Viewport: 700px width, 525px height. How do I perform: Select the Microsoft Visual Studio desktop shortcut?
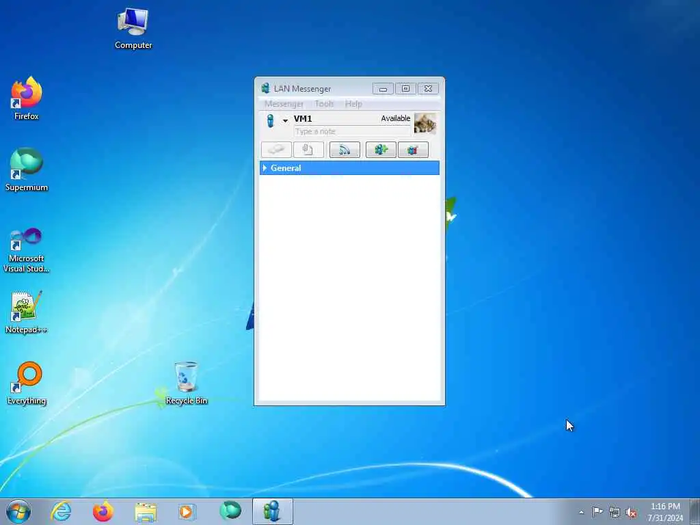click(27, 250)
